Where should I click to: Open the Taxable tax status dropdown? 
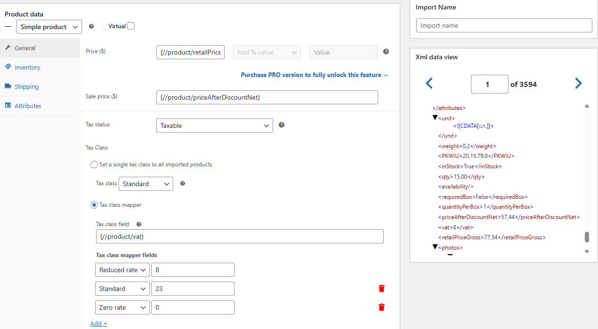[214, 125]
